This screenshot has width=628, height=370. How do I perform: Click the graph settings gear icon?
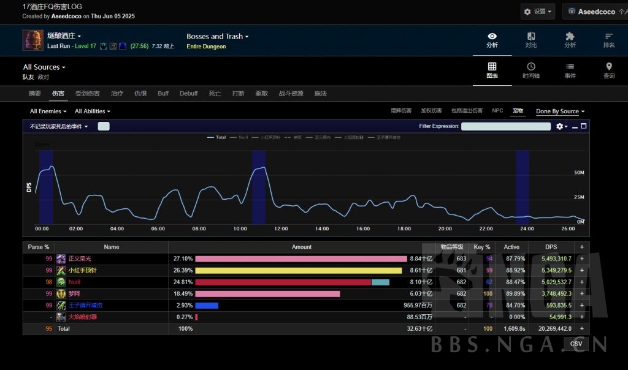coord(559,126)
